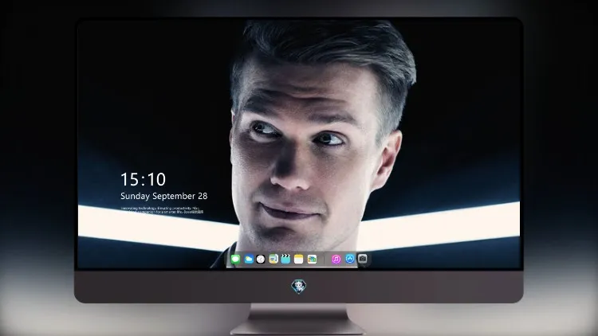This screenshot has width=598, height=336.
Task: Click the logo badge on monitor chin
Action: (299, 286)
